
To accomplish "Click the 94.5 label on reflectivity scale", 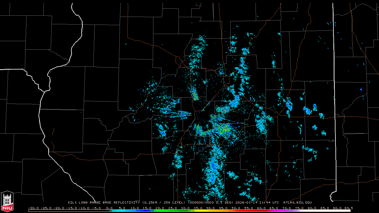I will pos(348,208).
